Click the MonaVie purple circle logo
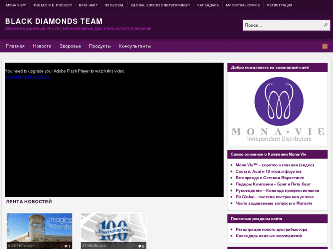Screen dimensions: 333x249 coord(279,101)
